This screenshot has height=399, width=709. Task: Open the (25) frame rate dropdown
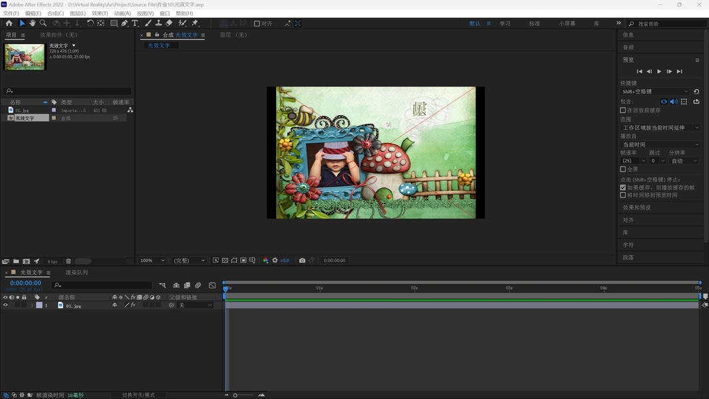click(x=633, y=161)
